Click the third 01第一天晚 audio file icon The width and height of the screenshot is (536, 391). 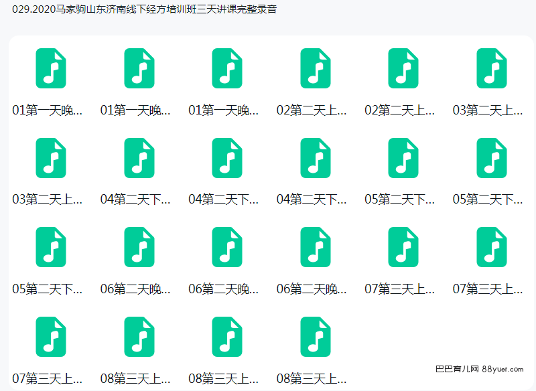click(227, 68)
